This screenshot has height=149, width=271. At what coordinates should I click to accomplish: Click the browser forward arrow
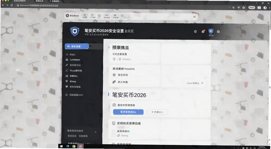pyautogui.click(x=7, y=5)
